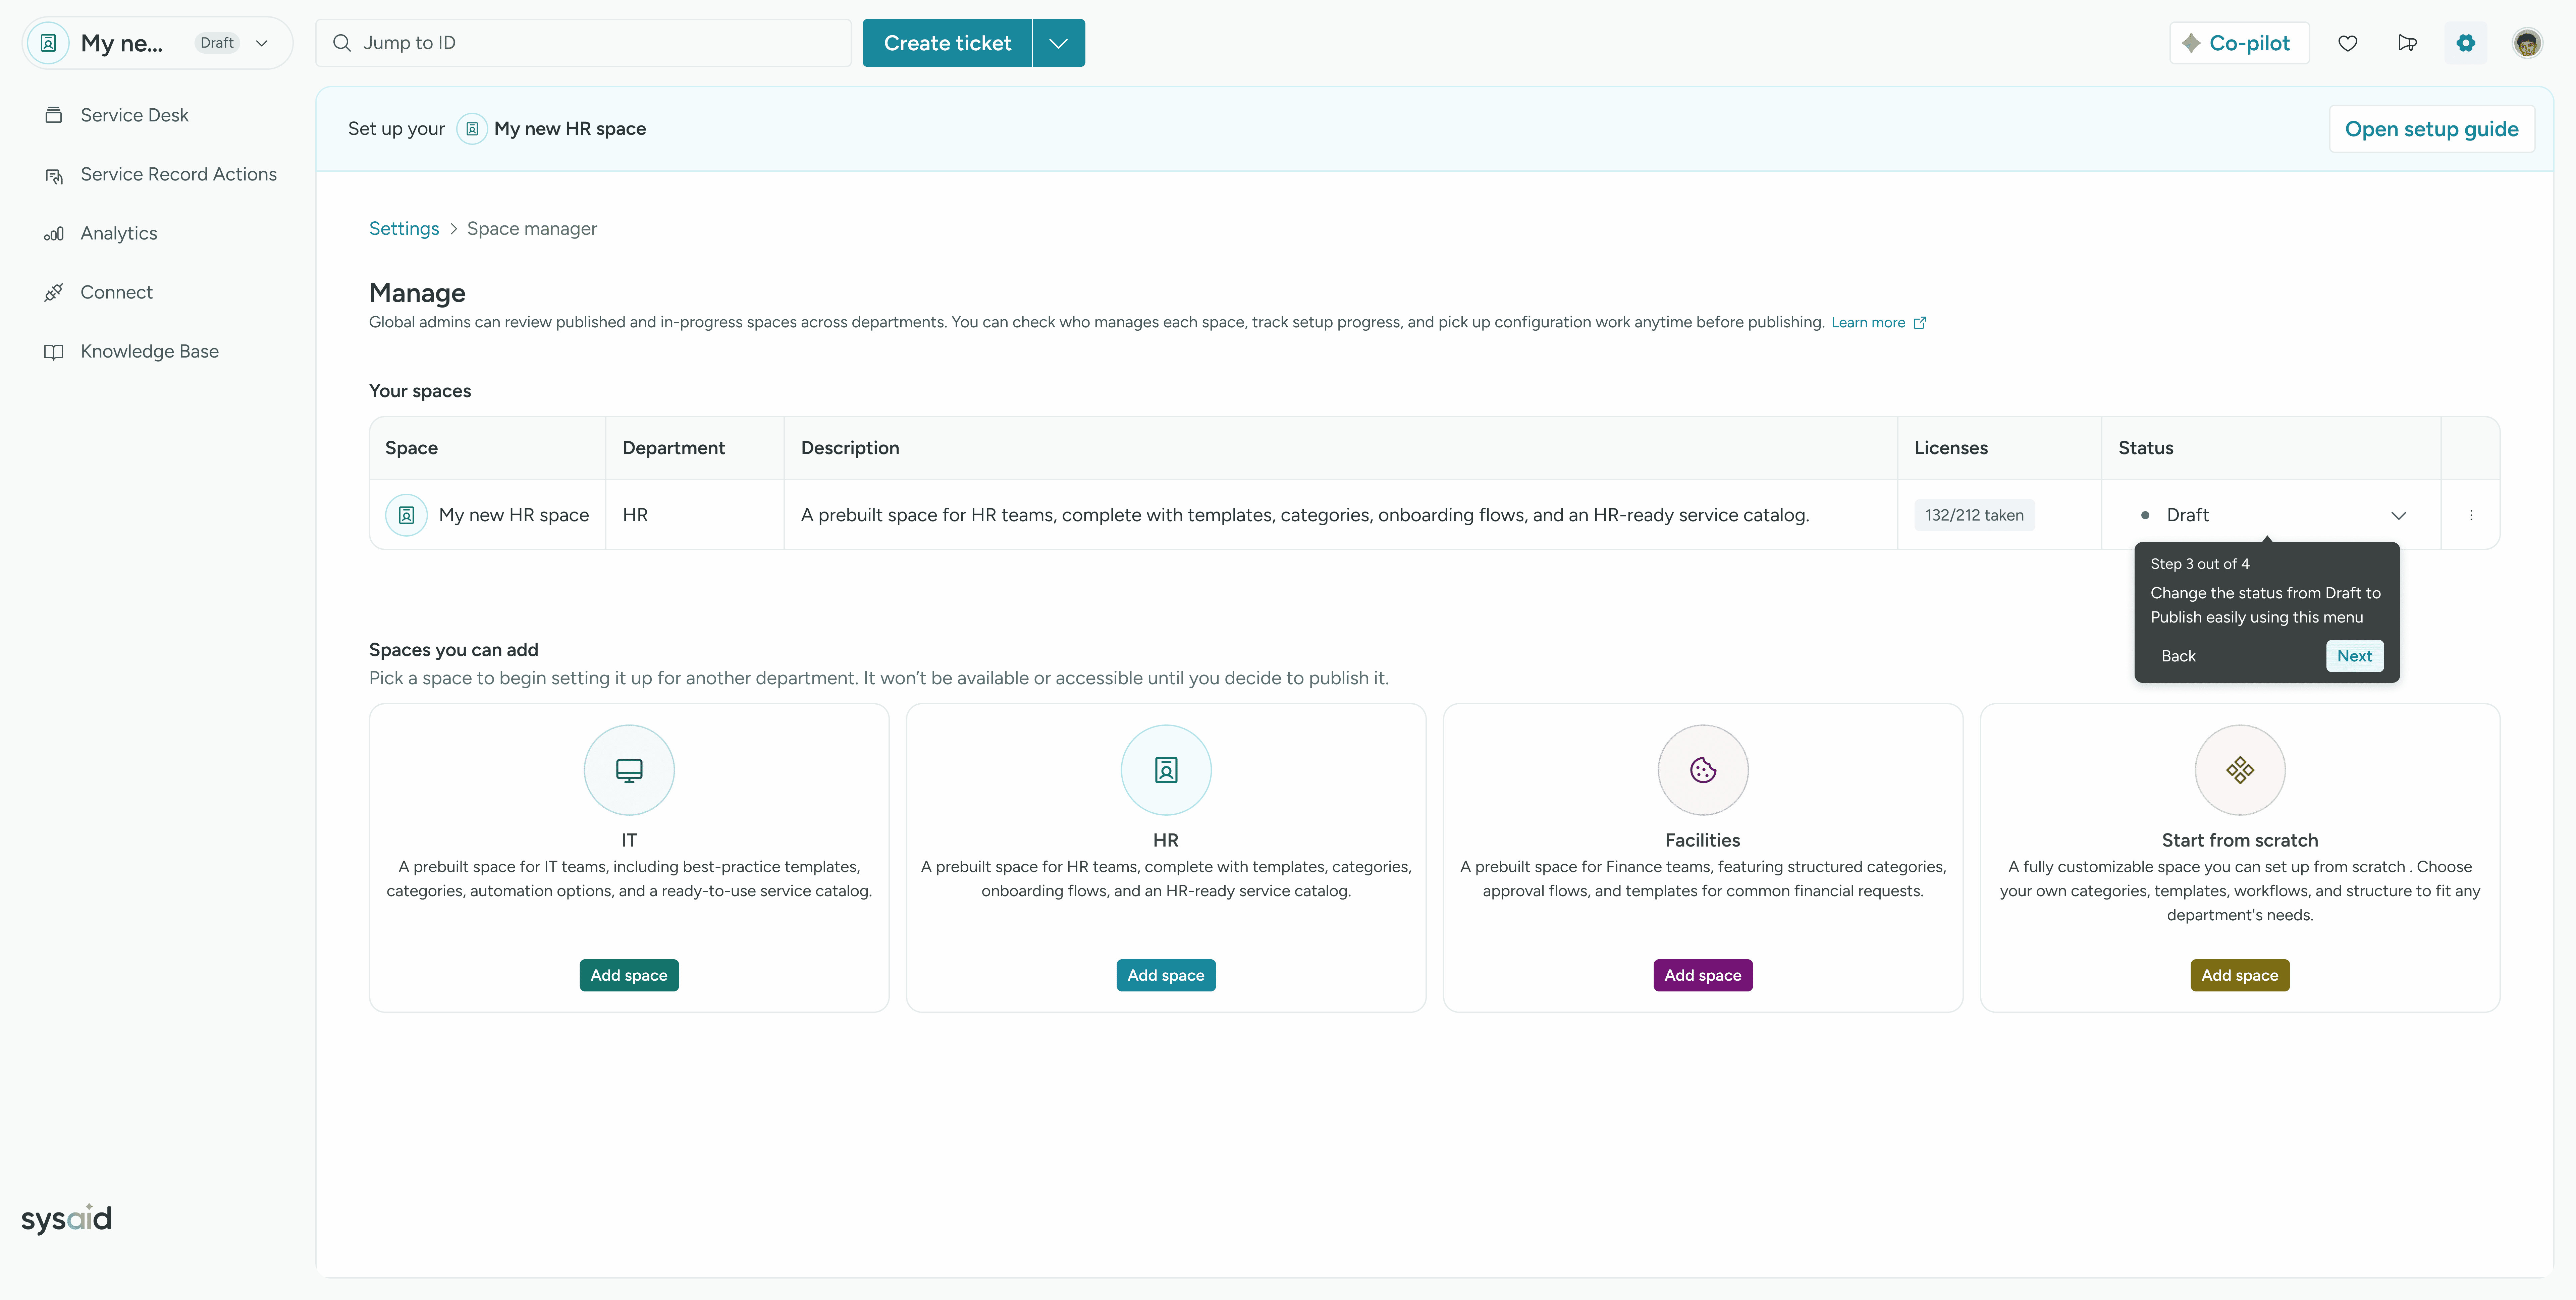Open Knowledge Base sidebar item

pos(149,351)
